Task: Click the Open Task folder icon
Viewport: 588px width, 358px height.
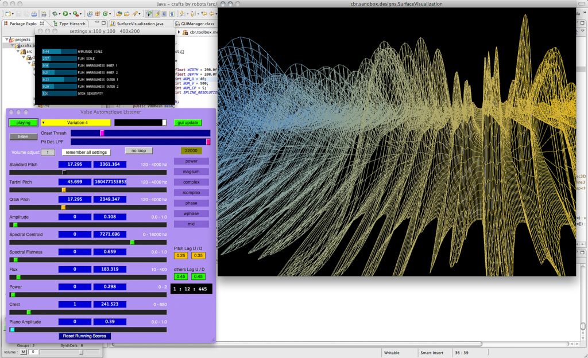Action: (127, 14)
